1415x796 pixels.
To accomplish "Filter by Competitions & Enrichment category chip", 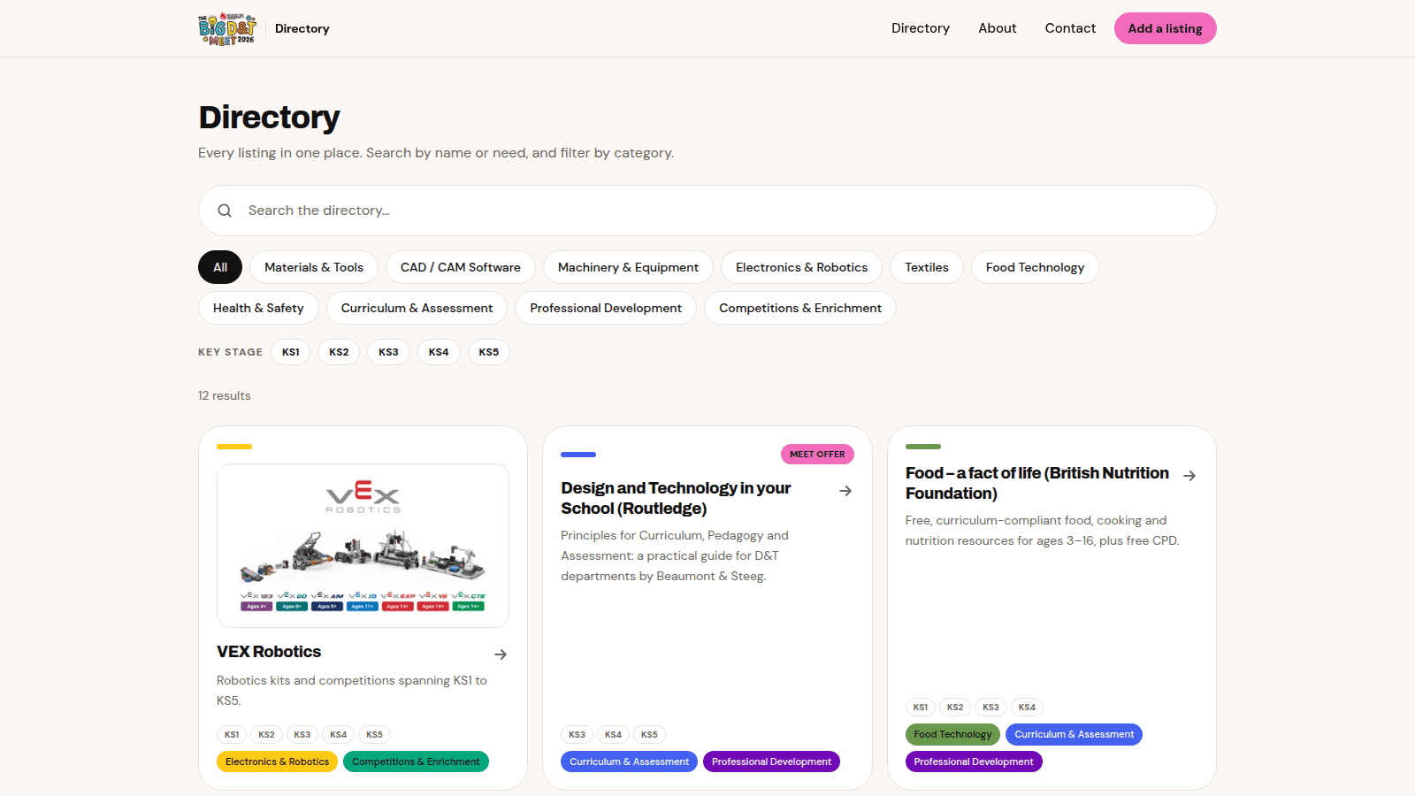I will (800, 308).
